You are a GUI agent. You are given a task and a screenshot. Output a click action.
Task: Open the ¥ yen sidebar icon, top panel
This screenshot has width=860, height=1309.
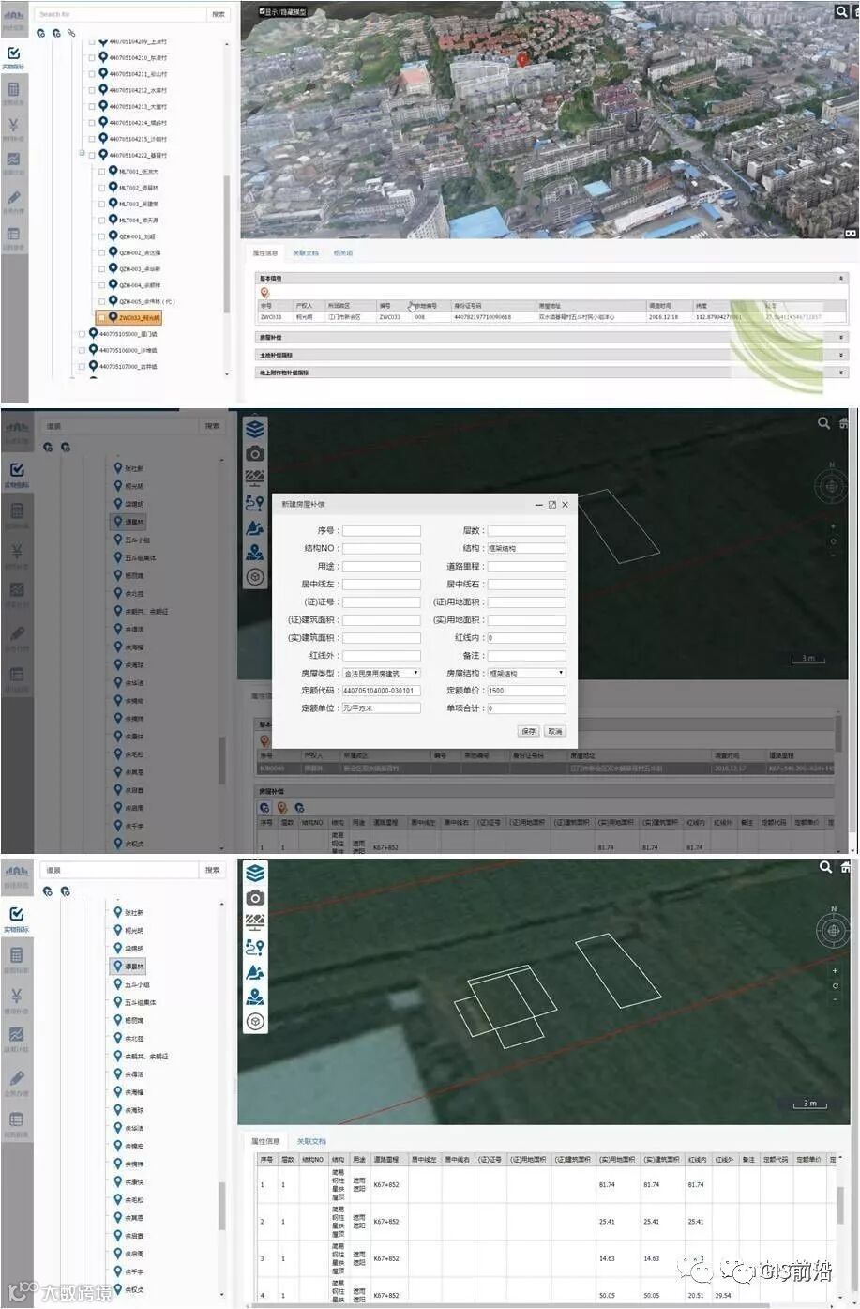13,126
